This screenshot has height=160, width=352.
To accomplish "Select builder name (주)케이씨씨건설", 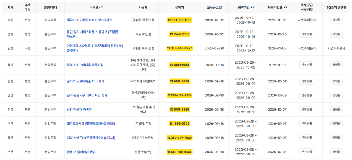I will 143,48.
